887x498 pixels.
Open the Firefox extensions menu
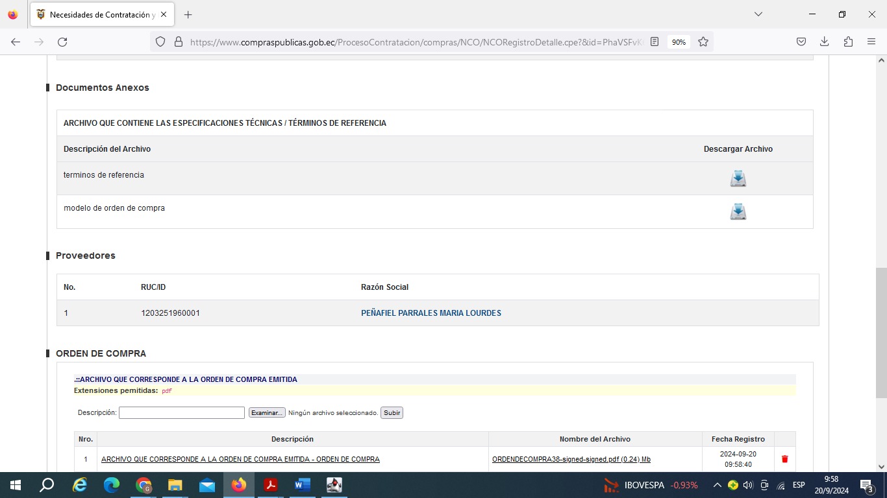pyautogui.click(x=848, y=41)
